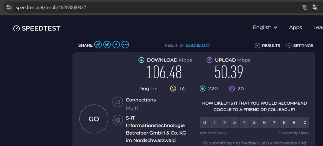Click the share link icon
Screen dimensions: 323x146
(x=98, y=45)
